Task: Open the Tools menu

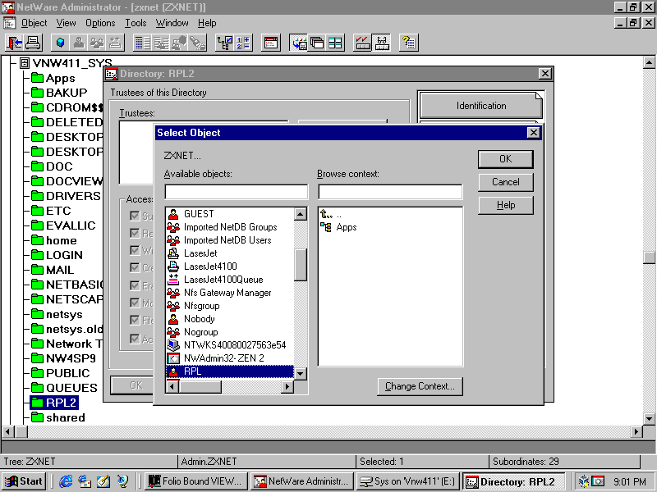Action: pyautogui.click(x=136, y=23)
